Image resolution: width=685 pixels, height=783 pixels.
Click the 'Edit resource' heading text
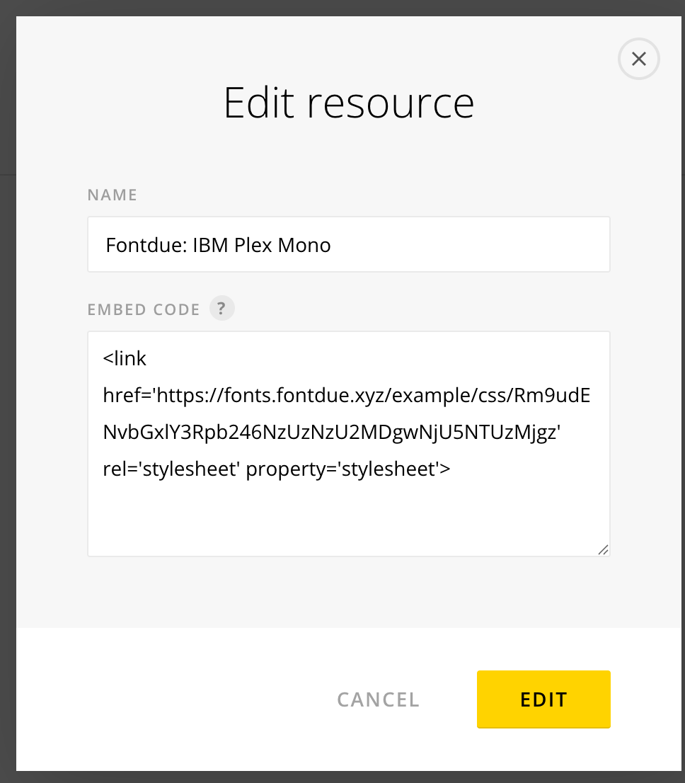pos(348,103)
